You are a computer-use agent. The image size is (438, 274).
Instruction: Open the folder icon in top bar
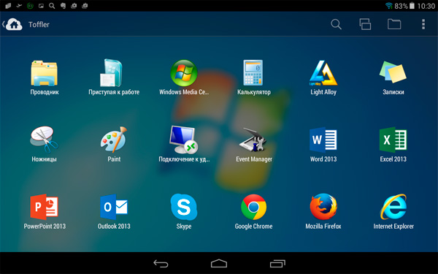click(394, 24)
